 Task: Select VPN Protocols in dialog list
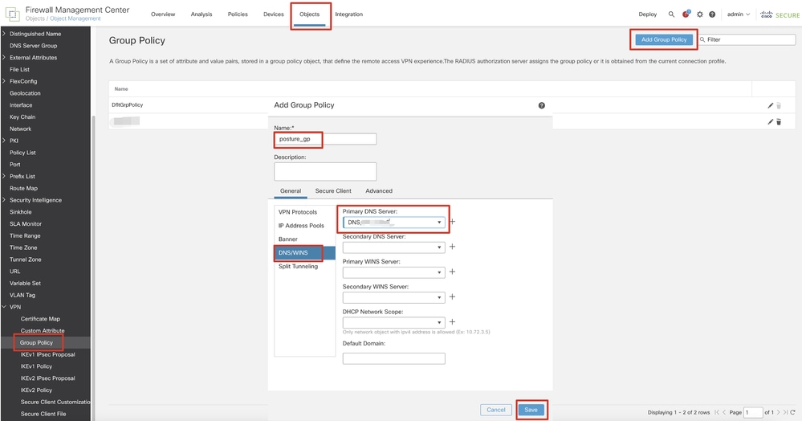coord(298,212)
